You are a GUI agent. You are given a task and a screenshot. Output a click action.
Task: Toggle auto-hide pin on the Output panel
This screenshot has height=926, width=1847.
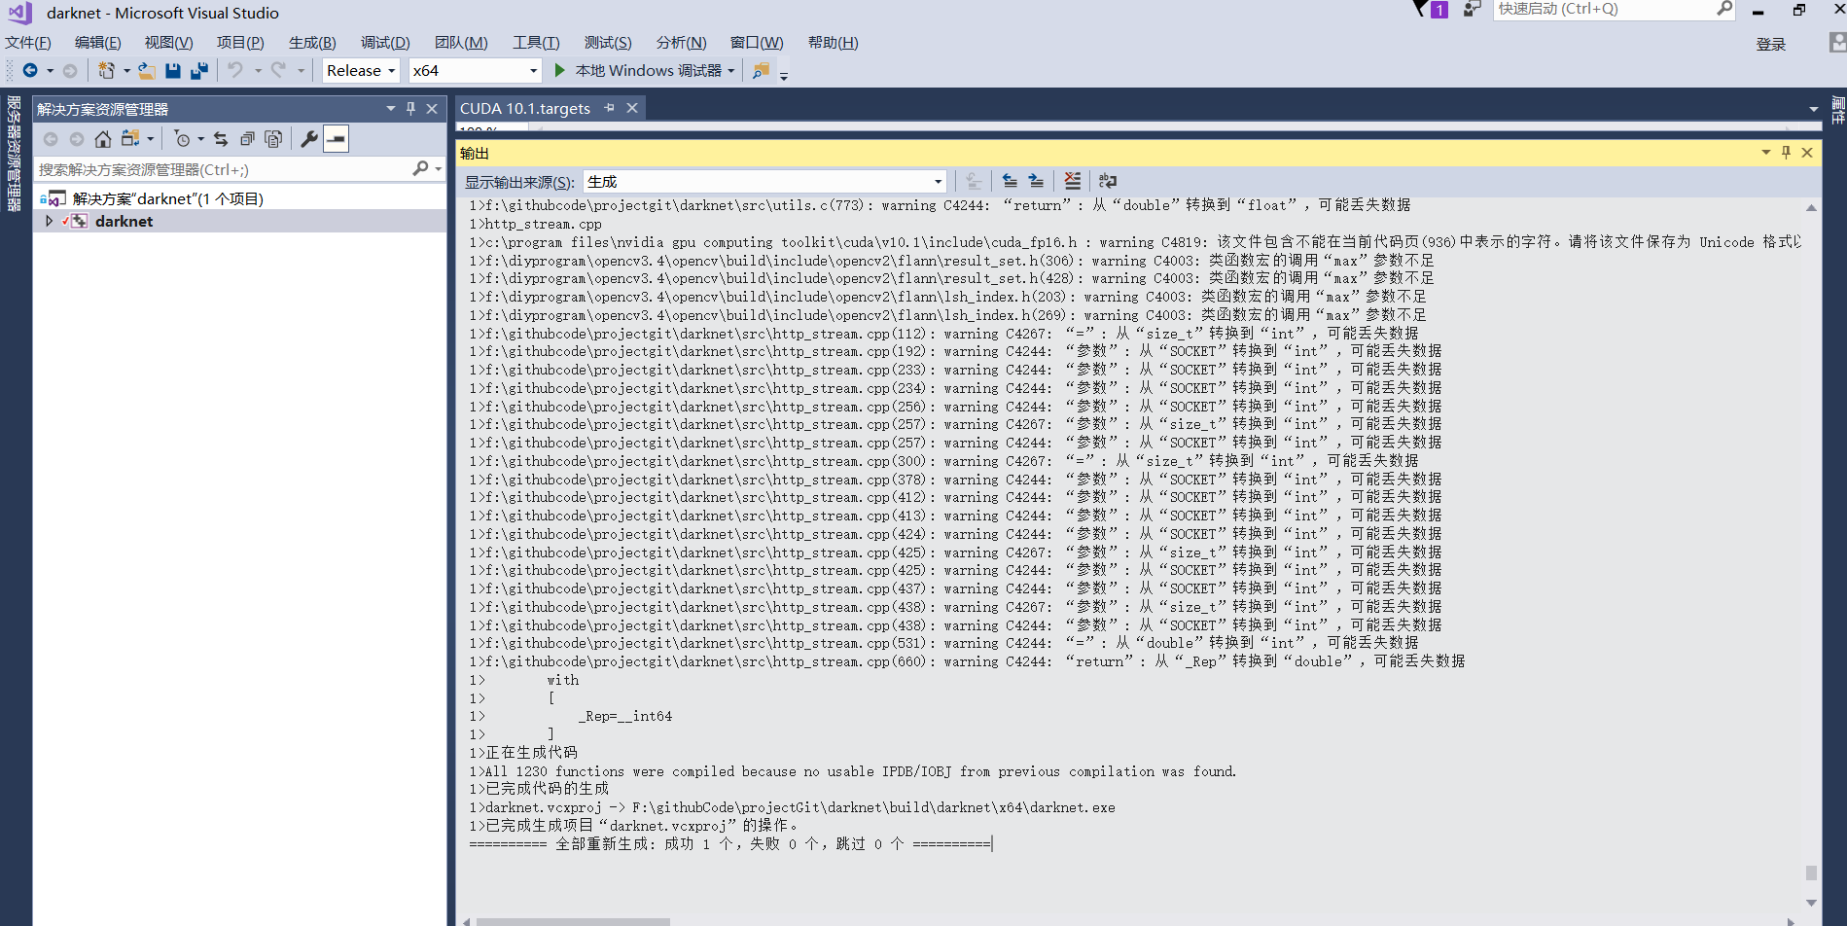click(x=1786, y=152)
